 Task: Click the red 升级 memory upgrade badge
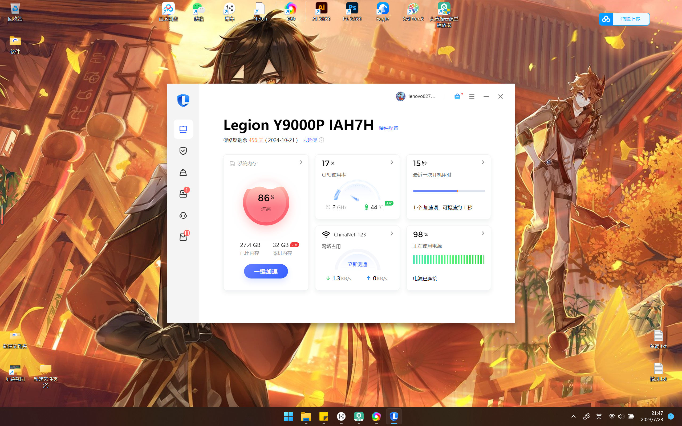pos(294,245)
